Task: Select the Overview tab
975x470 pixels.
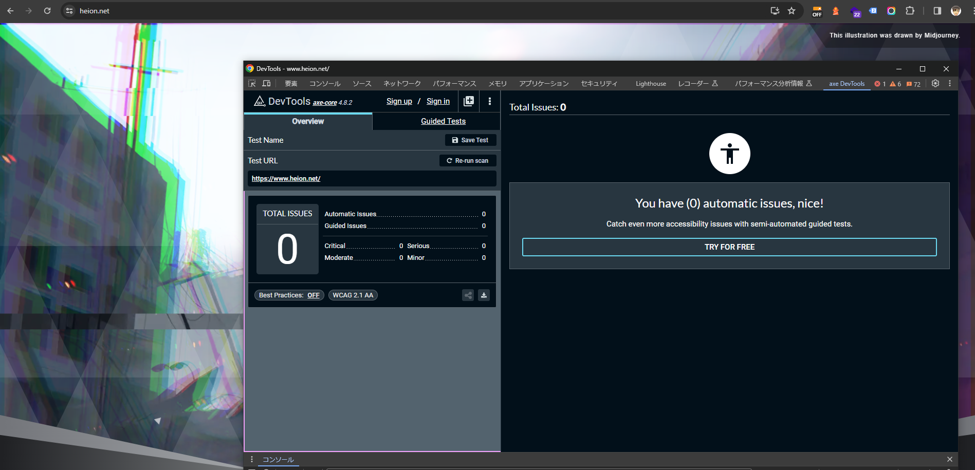Action: [308, 121]
